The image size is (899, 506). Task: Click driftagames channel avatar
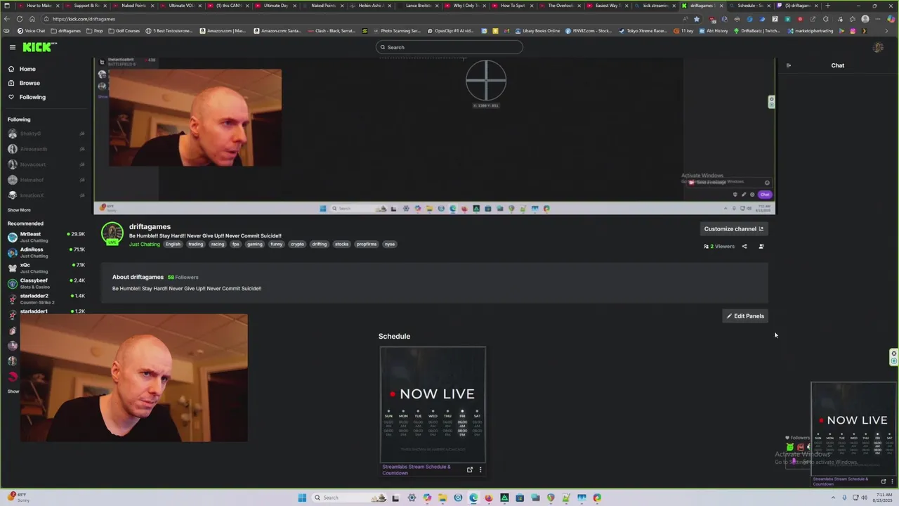pyautogui.click(x=112, y=233)
